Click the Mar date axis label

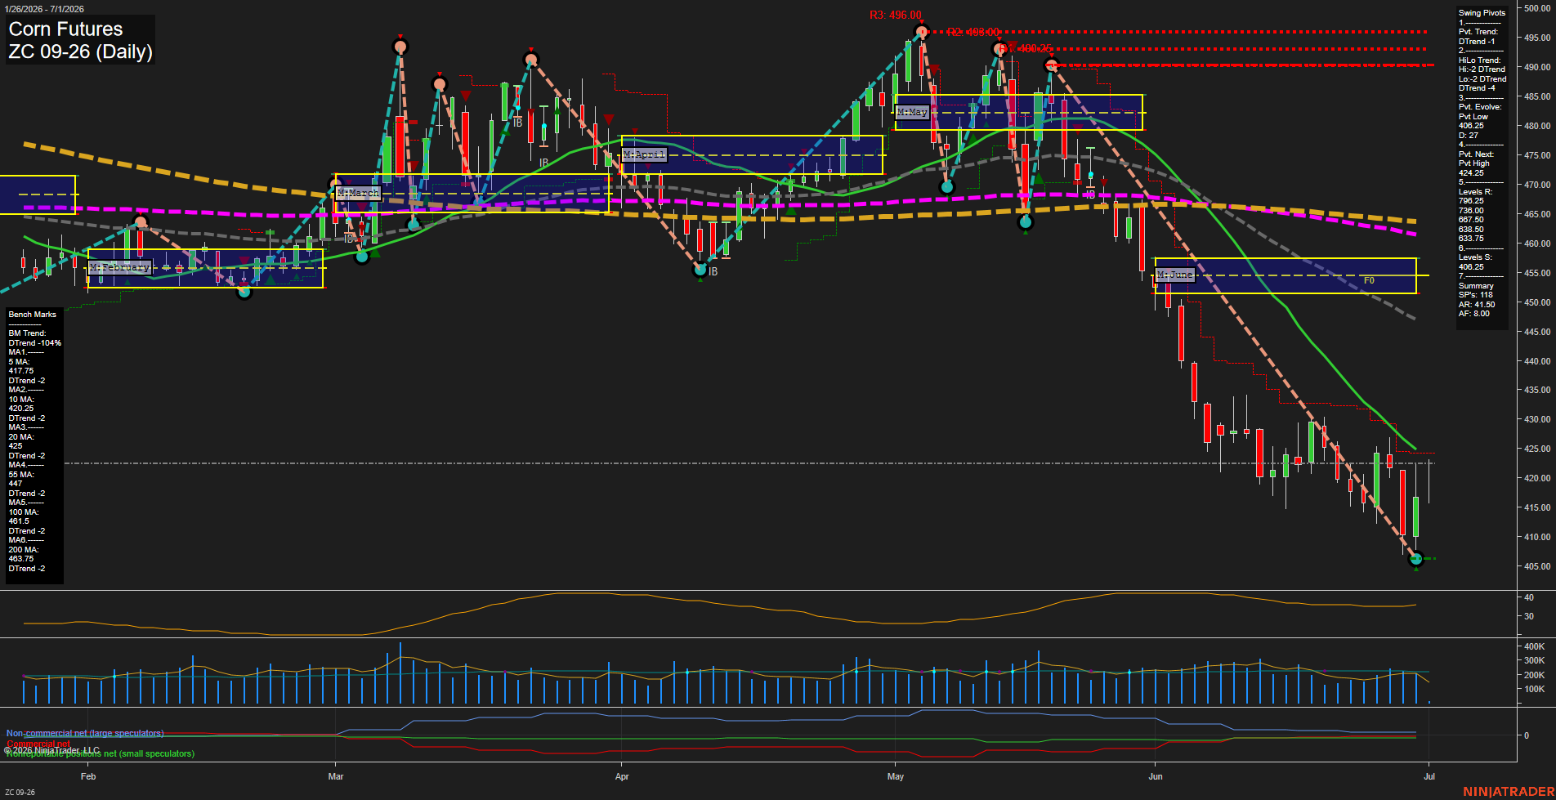pos(336,776)
